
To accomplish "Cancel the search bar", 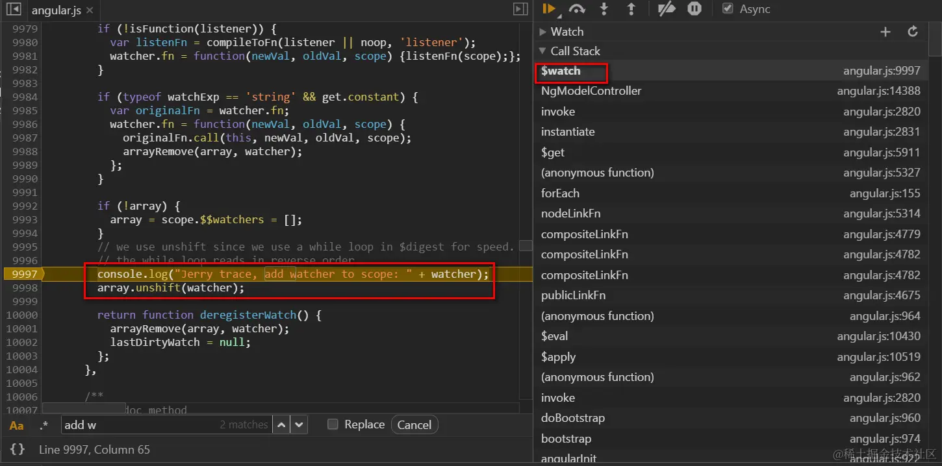I will pos(414,425).
